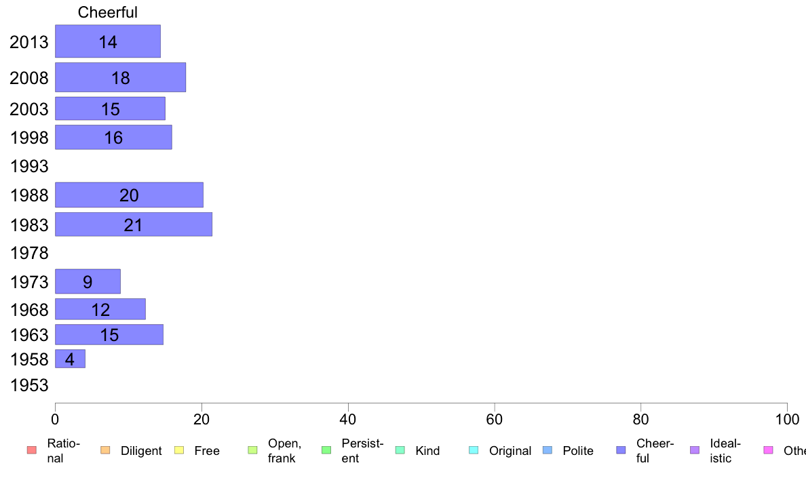Click the small 1958 bar showing 4
Image resolution: width=806 pixels, height=499 pixels.
(x=70, y=359)
